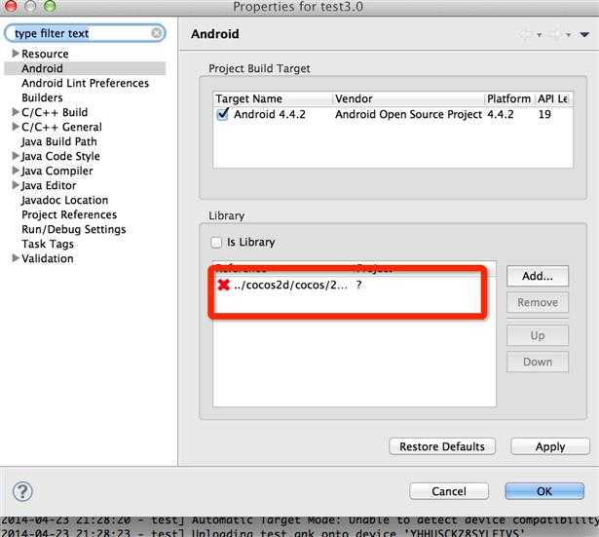
Task: Click Restore Defaults
Action: pos(442,446)
